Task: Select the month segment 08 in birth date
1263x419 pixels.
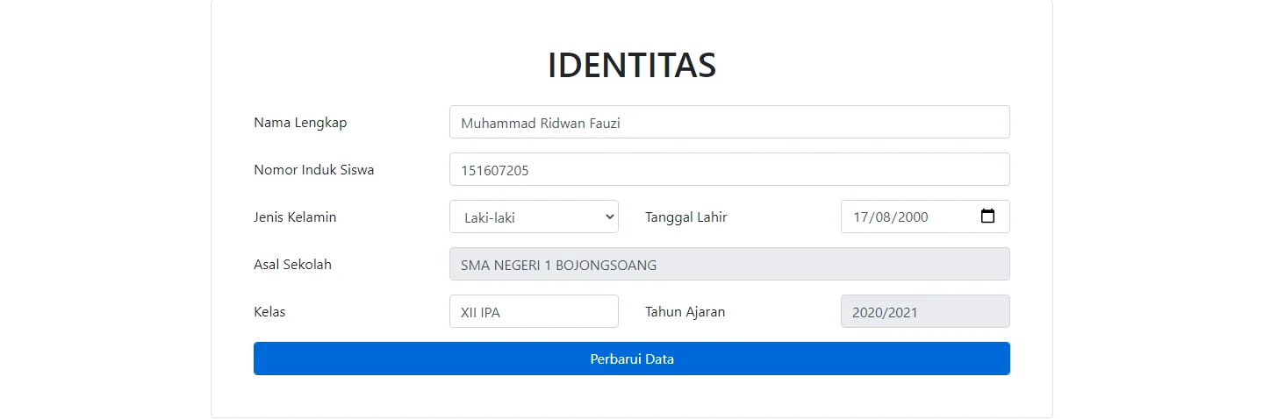Action: point(882,217)
